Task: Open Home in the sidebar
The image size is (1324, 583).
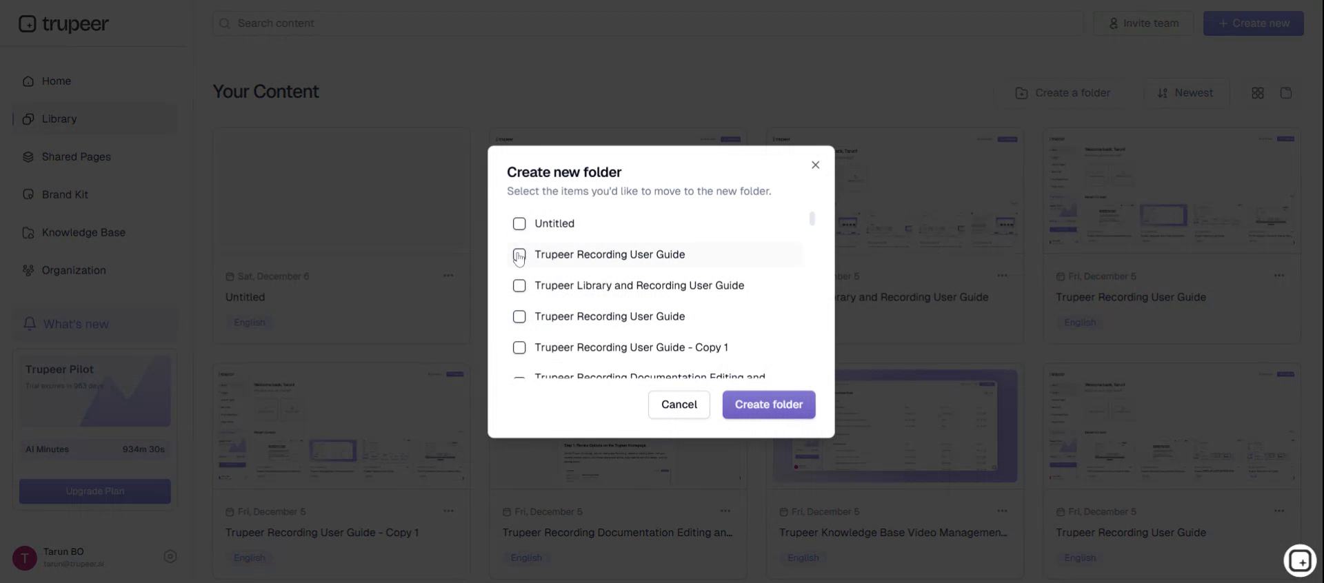Action: 94,81
